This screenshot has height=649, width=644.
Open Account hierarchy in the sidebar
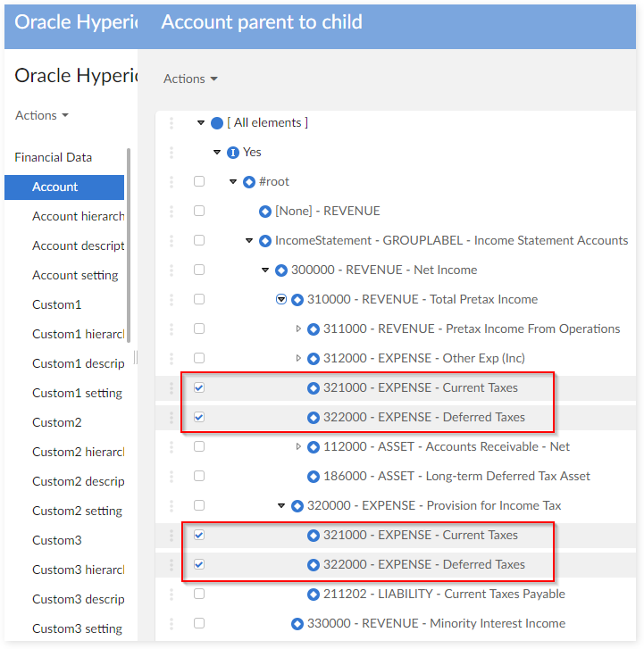coord(78,216)
